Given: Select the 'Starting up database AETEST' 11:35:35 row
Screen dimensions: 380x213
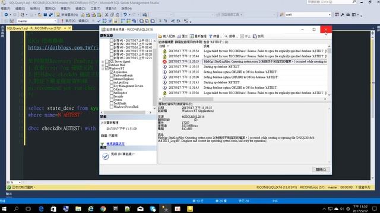Looking at the screenshot, I should click(x=243, y=67).
